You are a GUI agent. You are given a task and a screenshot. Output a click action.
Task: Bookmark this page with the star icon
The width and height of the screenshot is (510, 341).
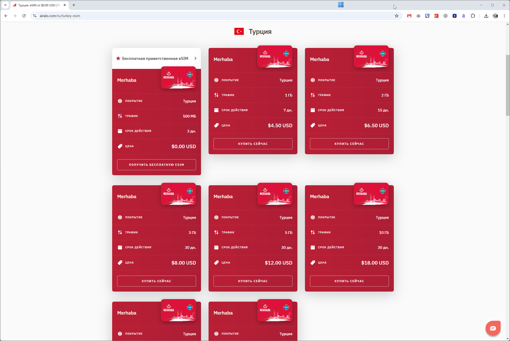(397, 16)
